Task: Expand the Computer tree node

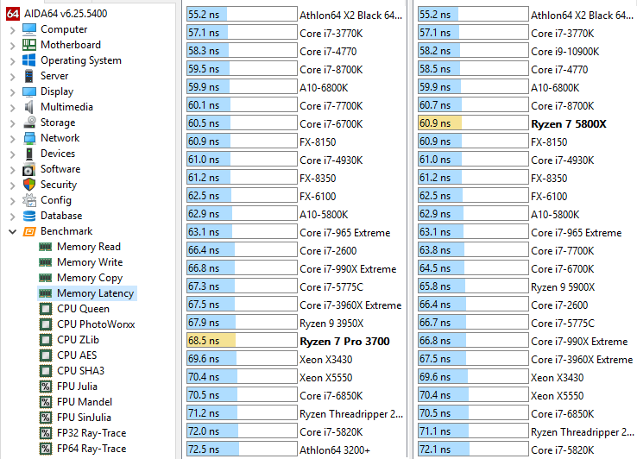Action: 13,30
